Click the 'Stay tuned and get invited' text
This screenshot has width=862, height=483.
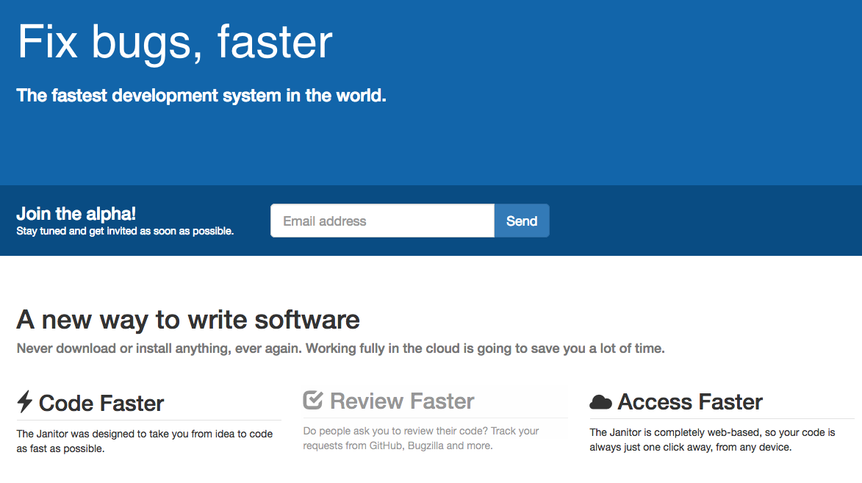click(x=125, y=231)
